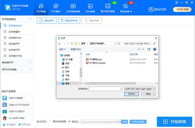Image resolution: width=195 pixels, height=128 pixels.
Task: Click the 添加文件 button
Action: [x=47, y=20]
